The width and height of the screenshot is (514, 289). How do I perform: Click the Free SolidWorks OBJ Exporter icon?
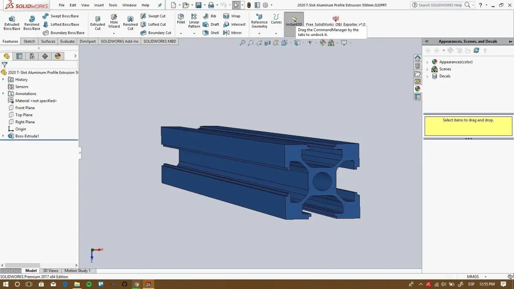pyautogui.click(x=335, y=18)
